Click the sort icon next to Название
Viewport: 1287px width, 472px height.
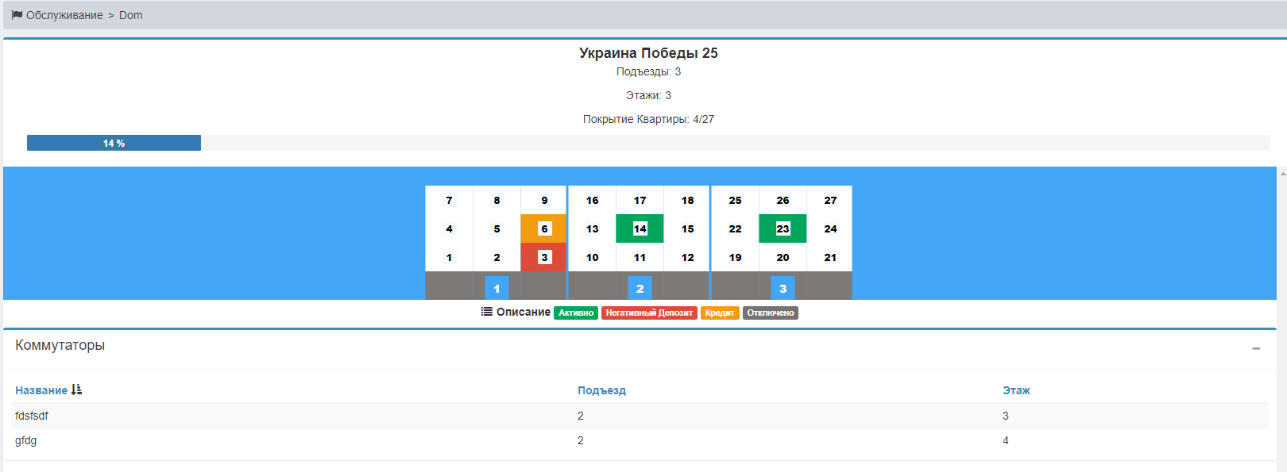click(76, 389)
